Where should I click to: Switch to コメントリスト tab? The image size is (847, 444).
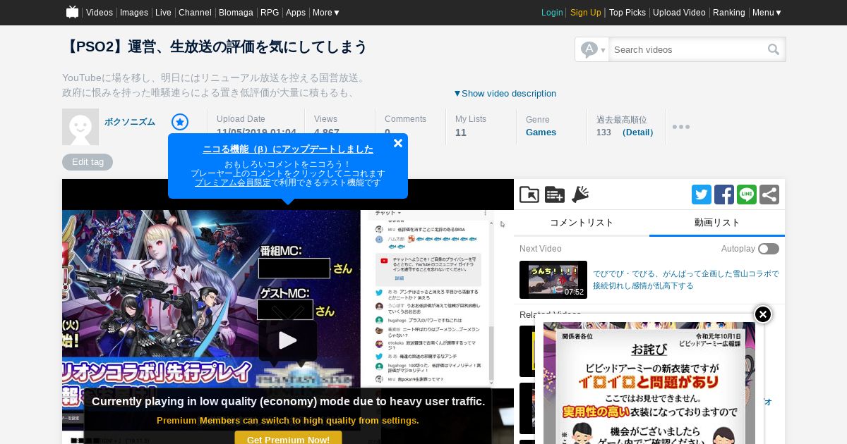click(x=582, y=223)
